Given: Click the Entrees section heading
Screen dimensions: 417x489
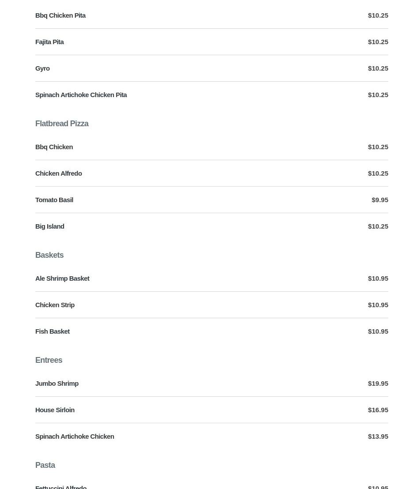Looking at the screenshot, I should pos(49,360).
